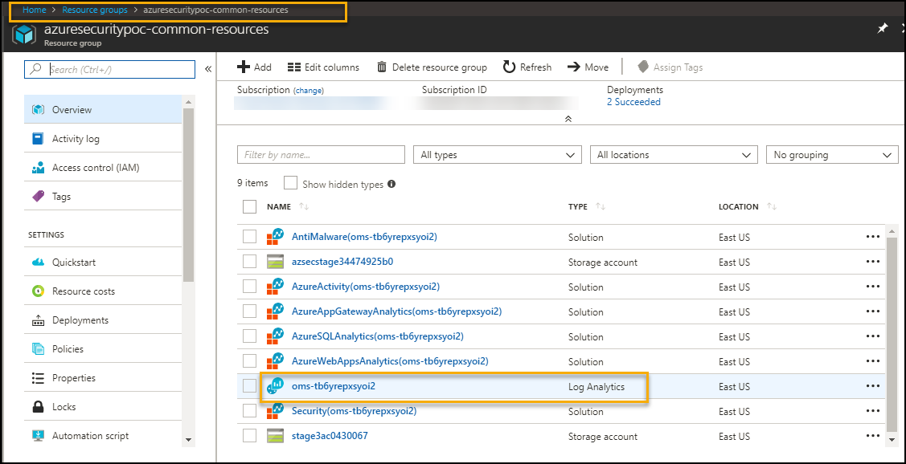Image resolution: width=906 pixels, height=464 pixels.
Task: Click the subscription (change) link
Action: pos(309,91)
